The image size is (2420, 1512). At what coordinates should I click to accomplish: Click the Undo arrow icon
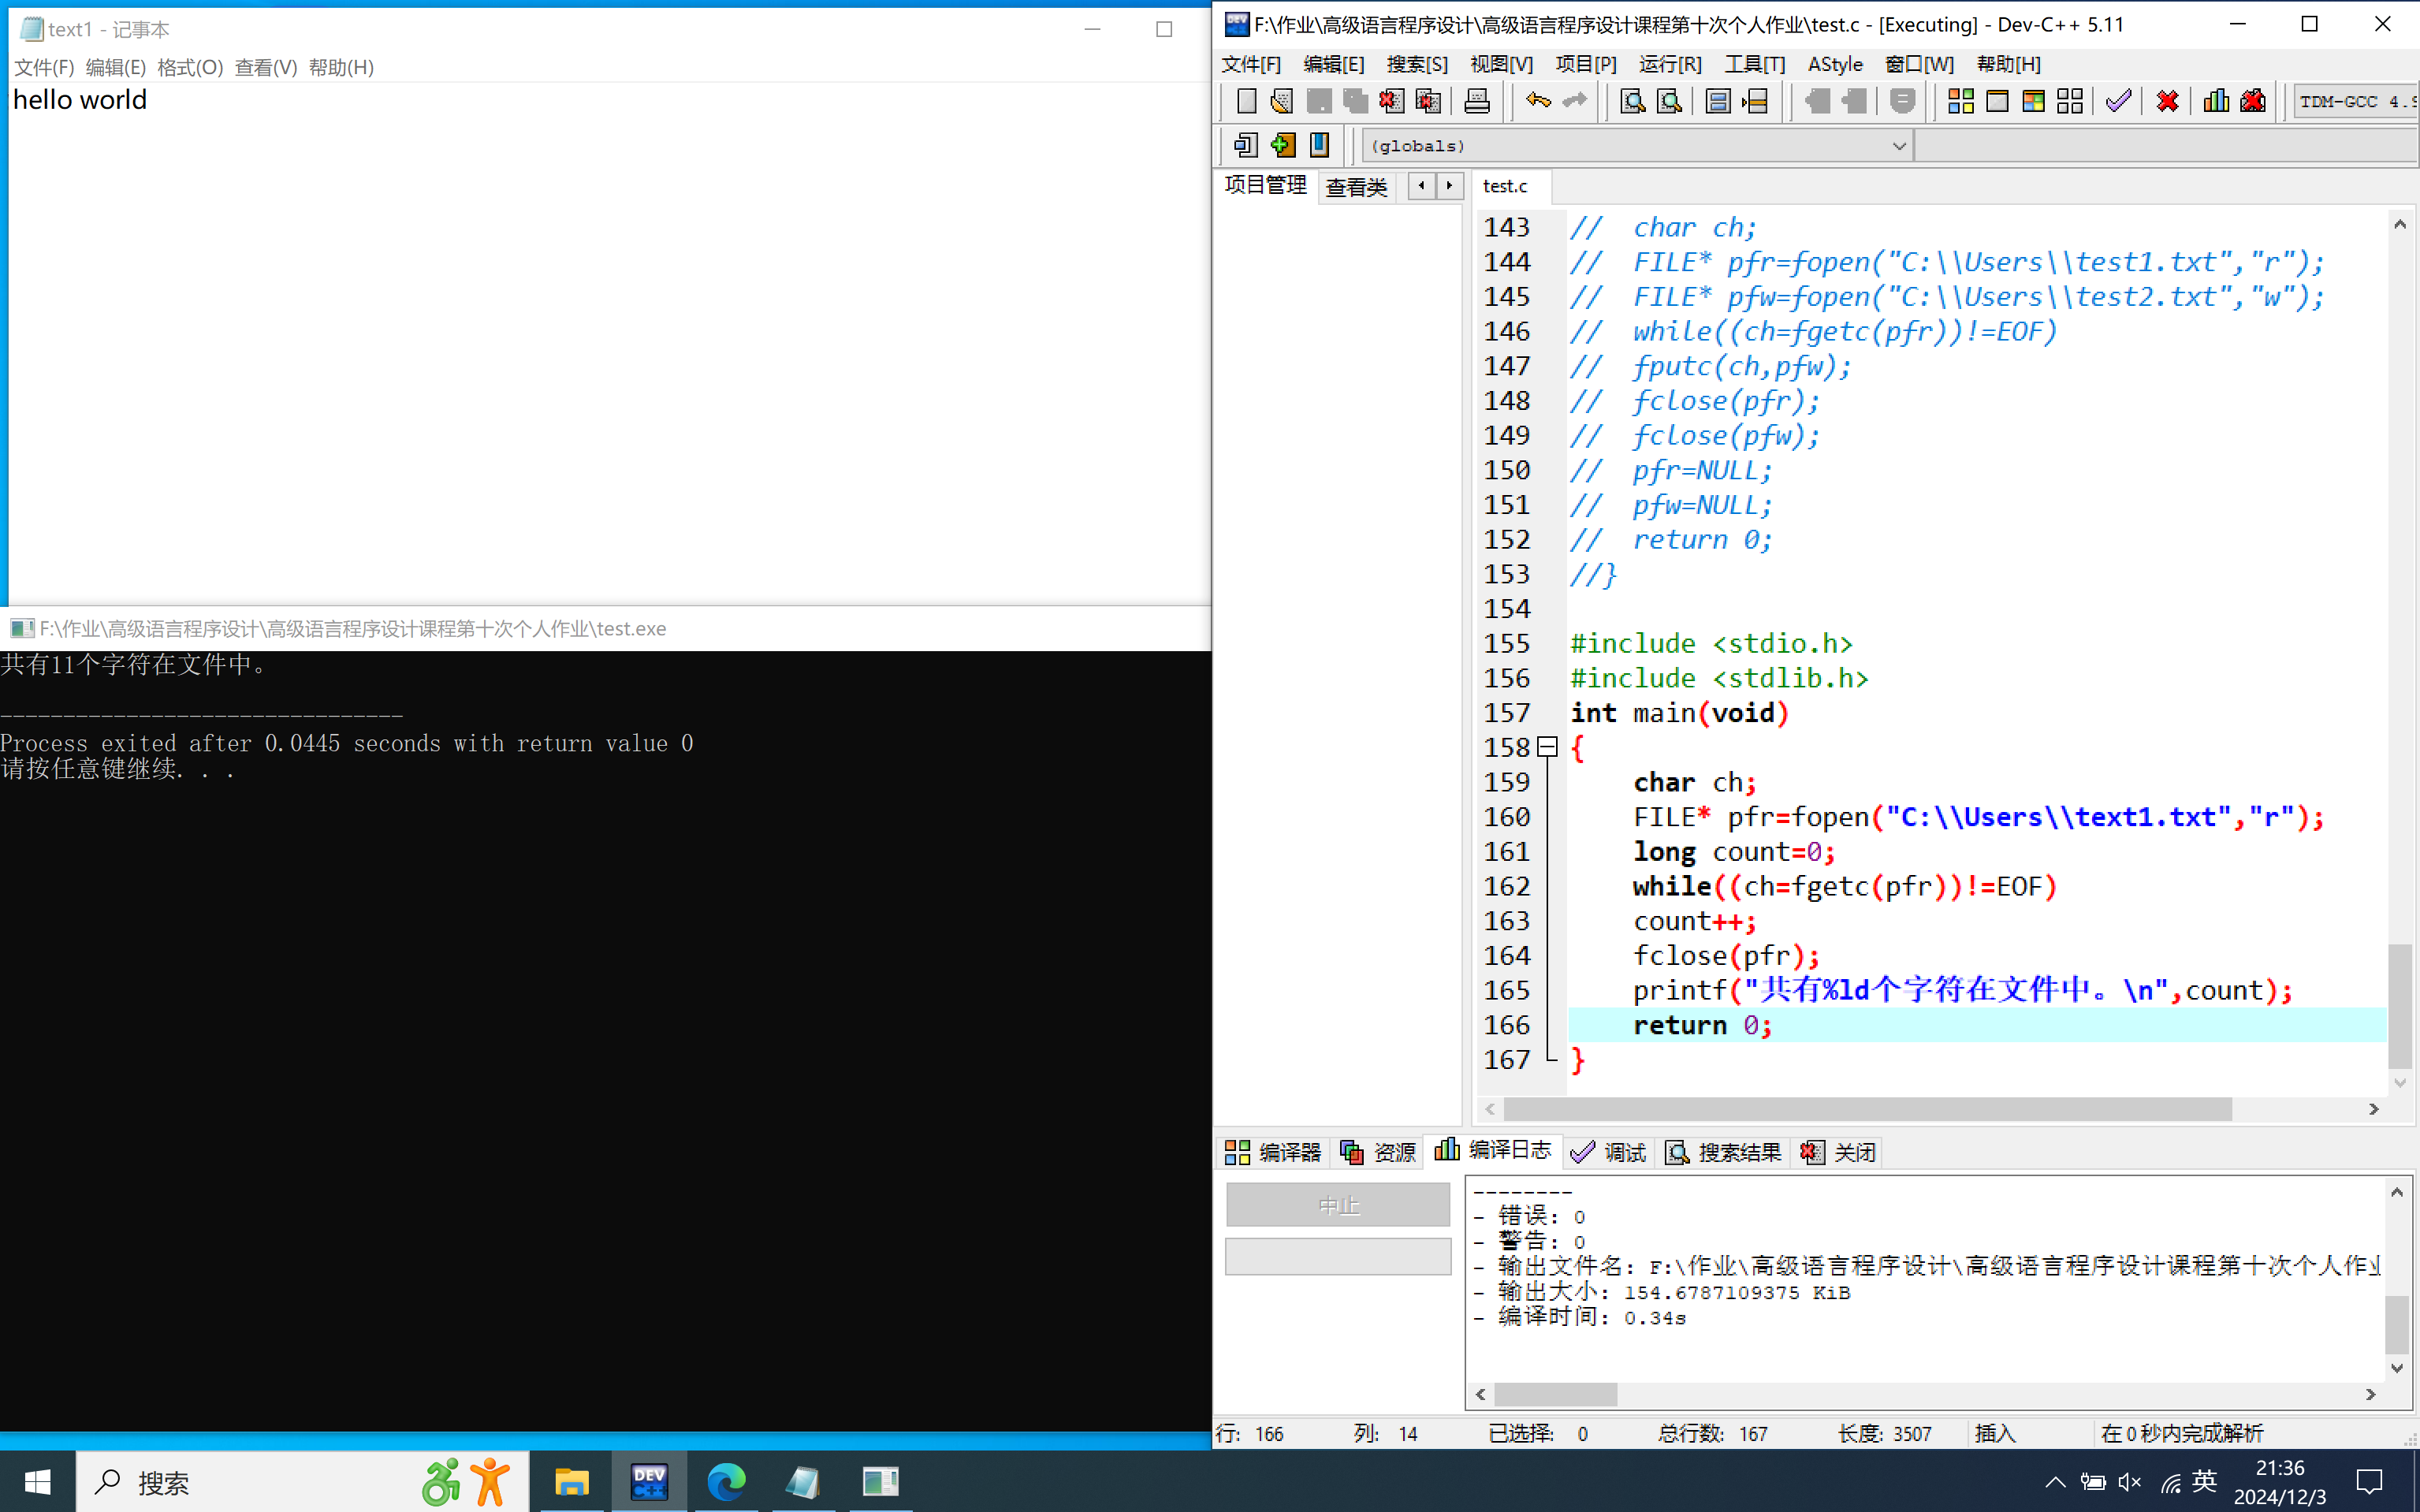click(1538, 101)
